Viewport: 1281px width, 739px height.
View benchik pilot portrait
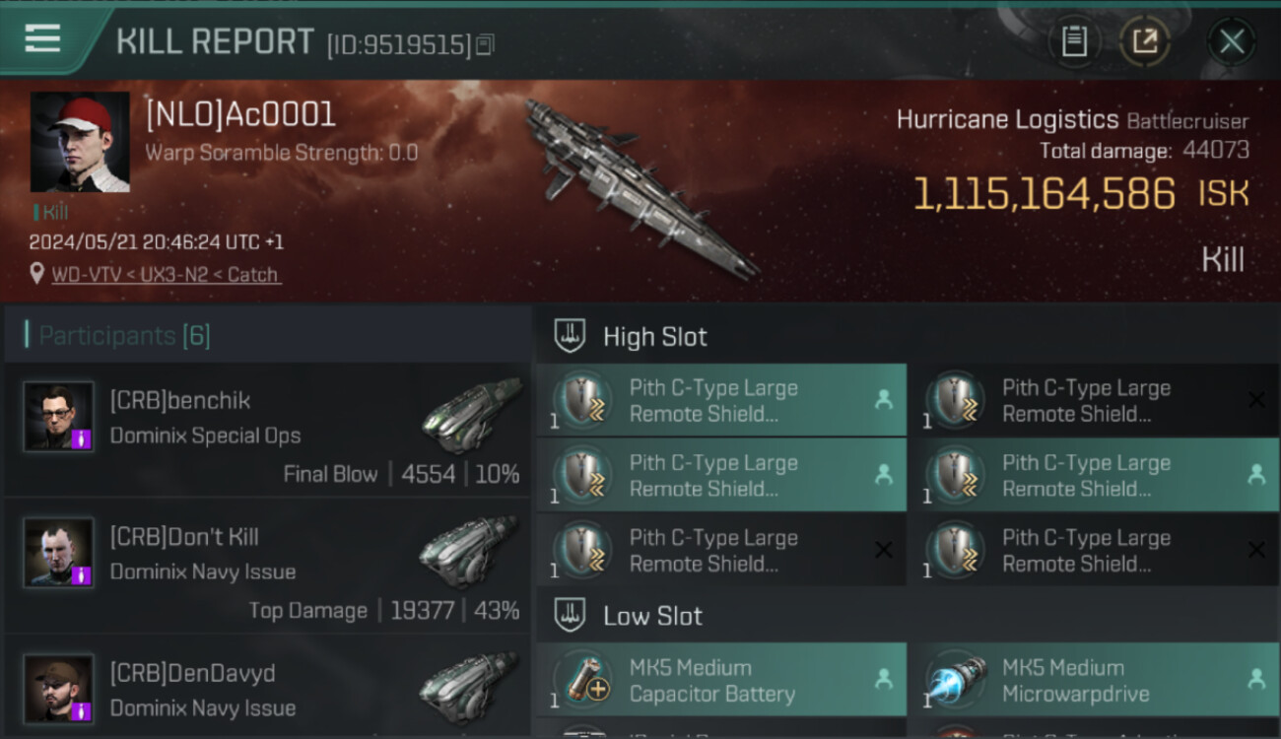click(x=59, y=417)
